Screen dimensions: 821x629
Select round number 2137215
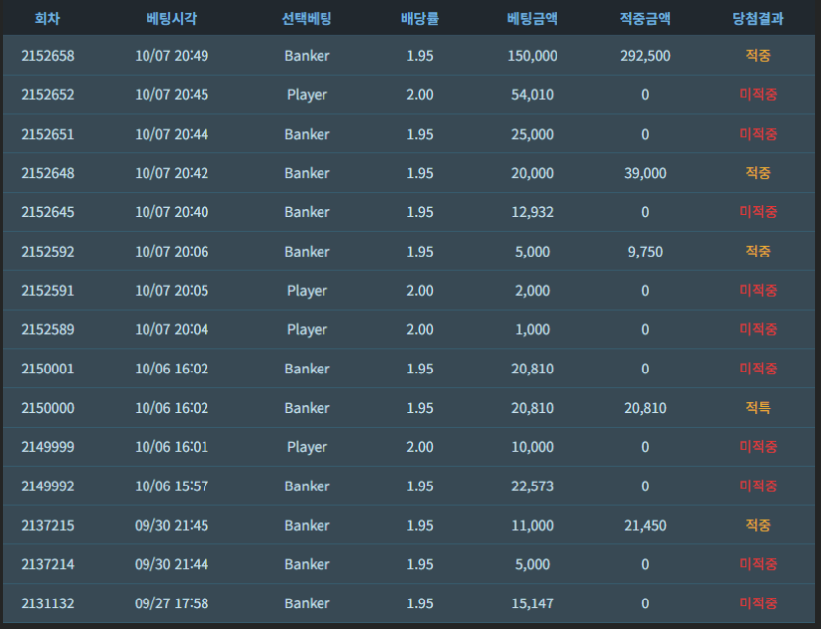click(x=47, y=525)
